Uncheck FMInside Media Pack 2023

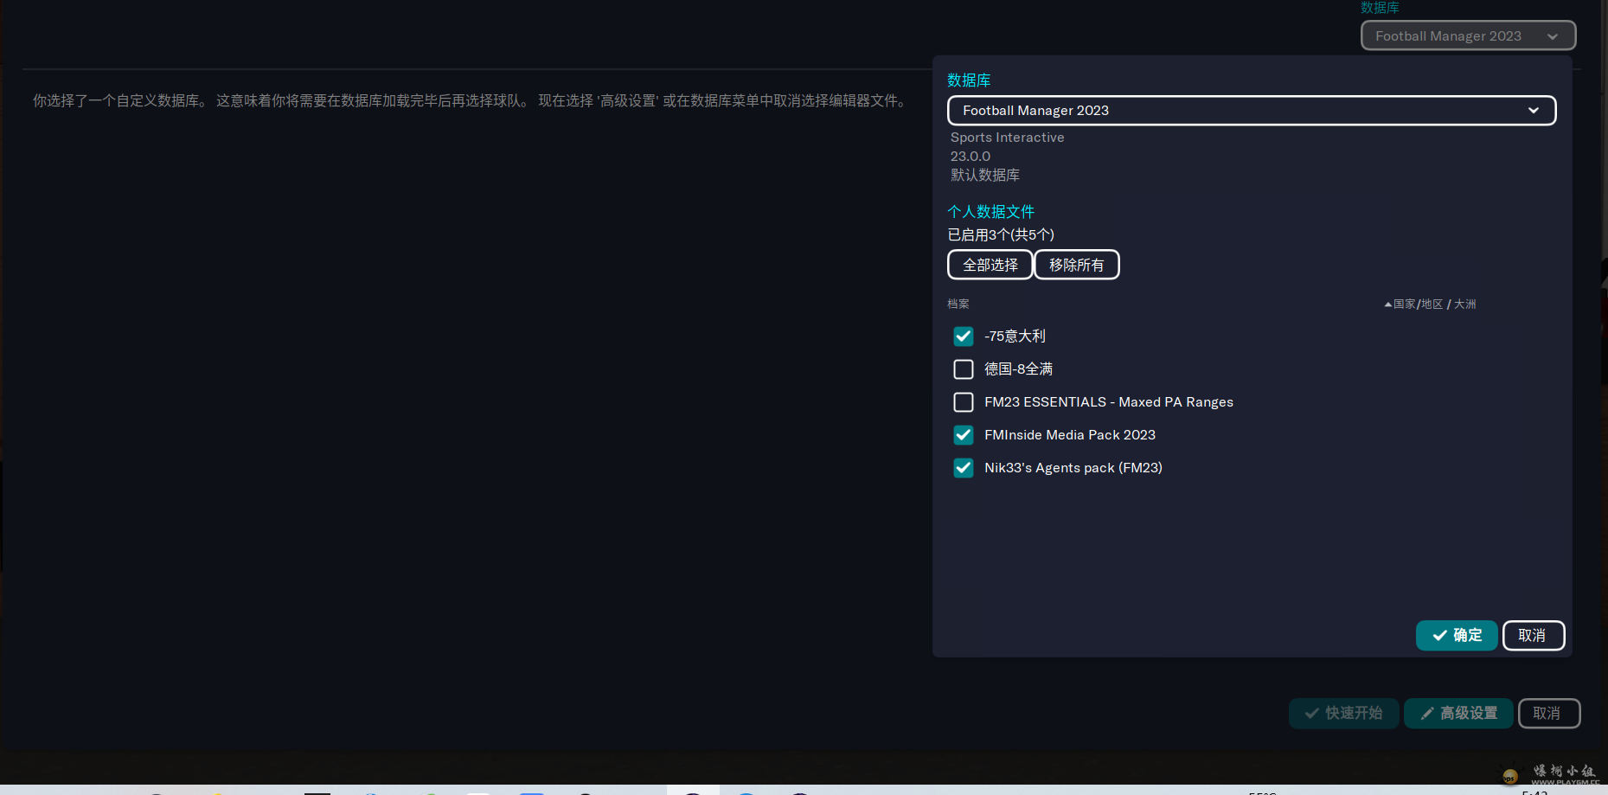coord(963,435)
